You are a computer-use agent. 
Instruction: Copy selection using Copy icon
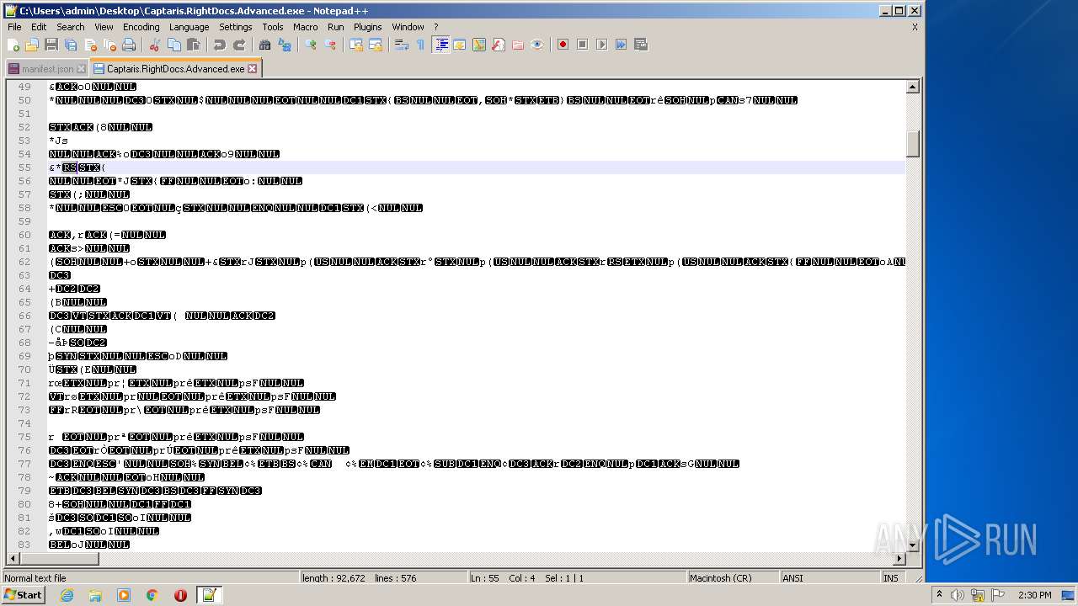pyautogui.click(x=173, y=45)
